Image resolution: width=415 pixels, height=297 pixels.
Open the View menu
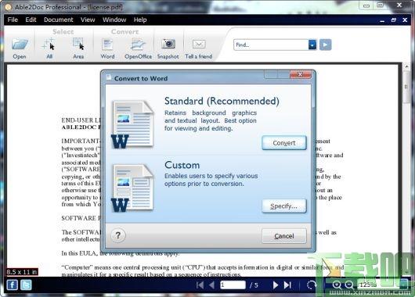(88, 20)
